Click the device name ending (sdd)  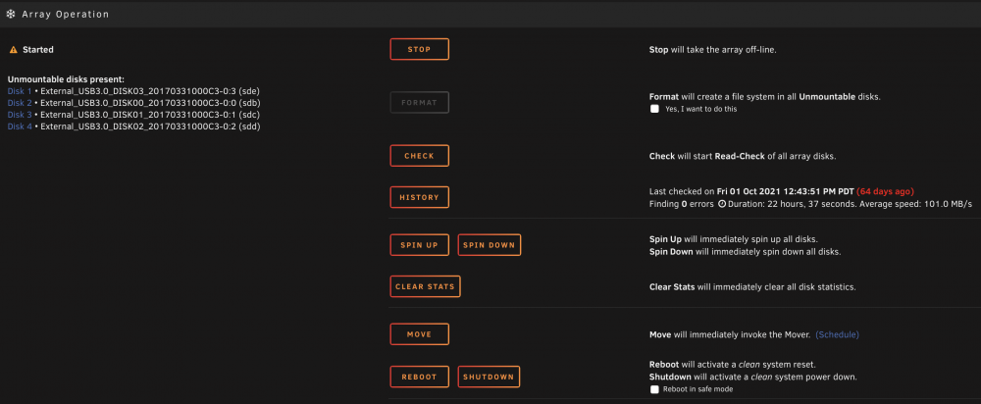(151, 126)
